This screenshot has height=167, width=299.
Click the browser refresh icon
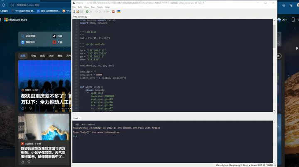click(x=3, y=5)
